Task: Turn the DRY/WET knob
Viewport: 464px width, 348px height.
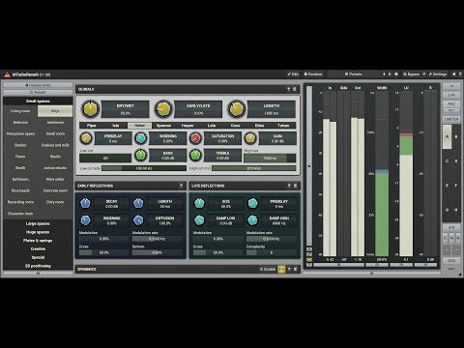Action: point(91,108)
